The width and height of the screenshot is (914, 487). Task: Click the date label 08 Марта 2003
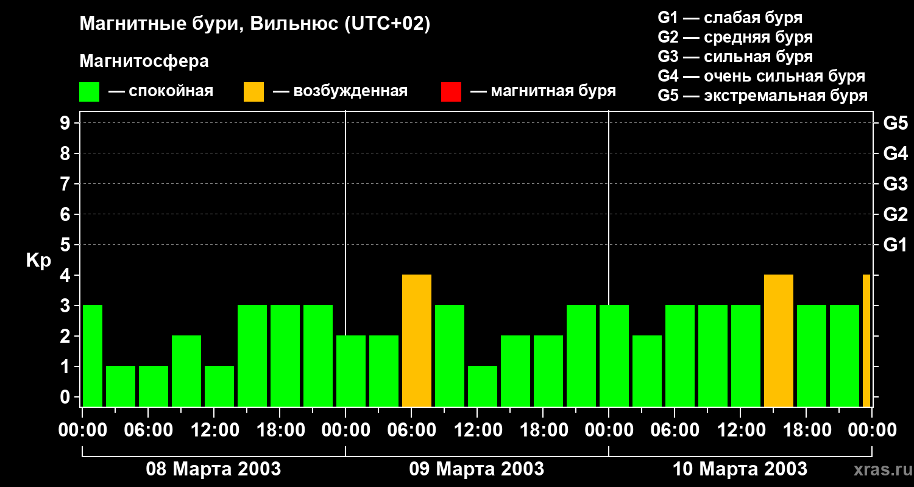[213, 469]
